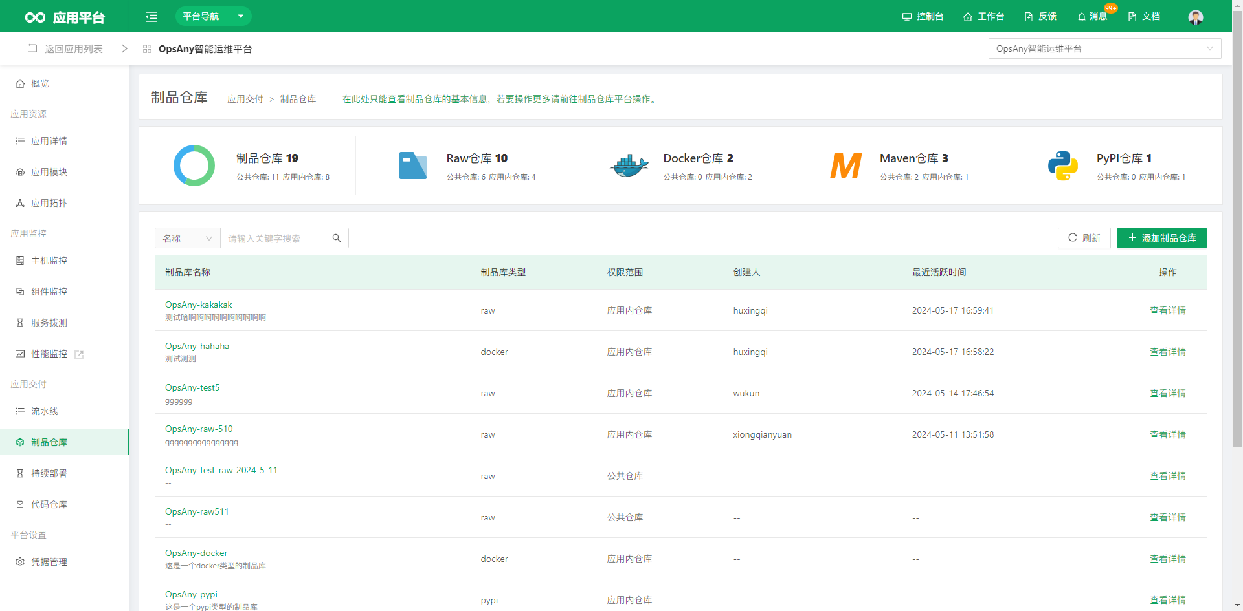Open OpsAny-hahaha repository link

pos(197,346)
